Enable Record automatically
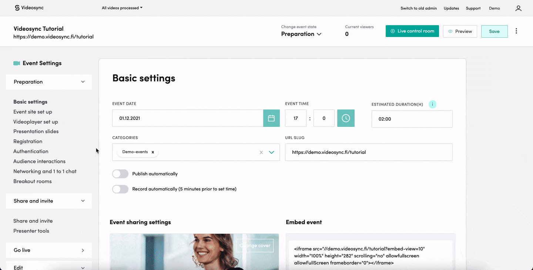Image resolution: width=533 pixels, height=270 pixels. [x=120, y=189]
